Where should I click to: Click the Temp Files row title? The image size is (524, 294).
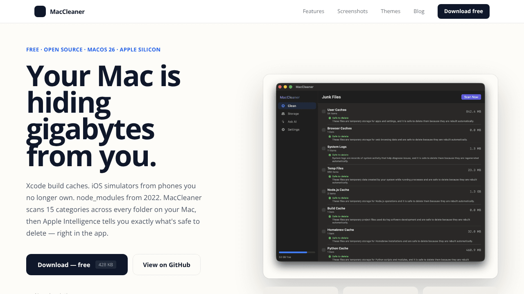[335, 168]
